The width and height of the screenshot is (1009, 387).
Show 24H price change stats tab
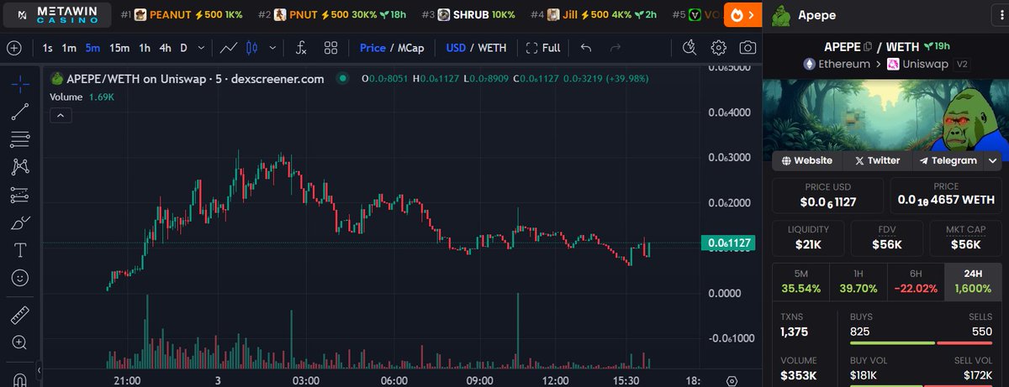pos(973,281)
